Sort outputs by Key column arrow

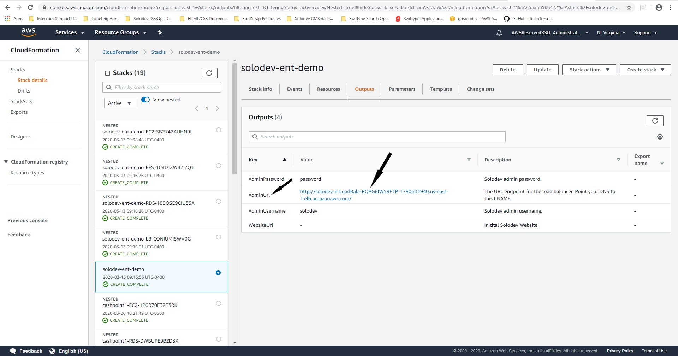click(285, 160)
